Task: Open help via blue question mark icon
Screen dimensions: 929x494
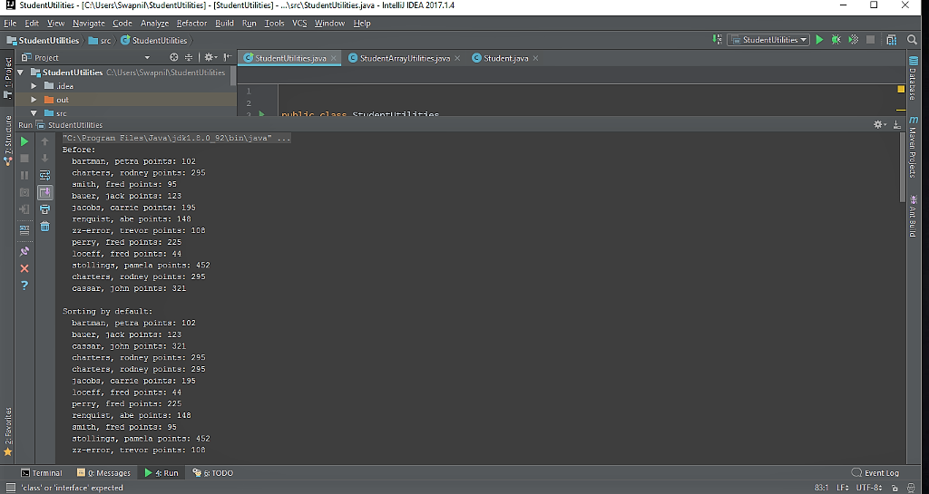Action: coord(24,286)
